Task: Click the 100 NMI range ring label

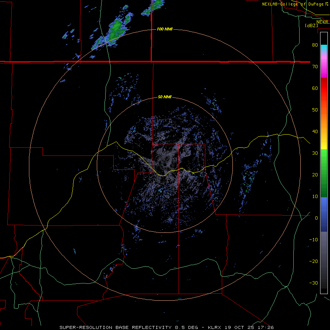Action: [x=165, y=29]
